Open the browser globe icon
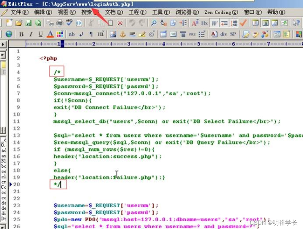The height and width of the screenshot is (229, 303). tap(9, 34)
